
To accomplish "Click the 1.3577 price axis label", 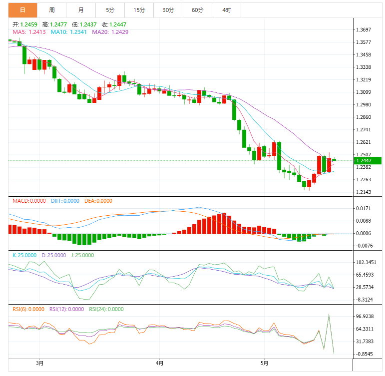I will (364, 42).
